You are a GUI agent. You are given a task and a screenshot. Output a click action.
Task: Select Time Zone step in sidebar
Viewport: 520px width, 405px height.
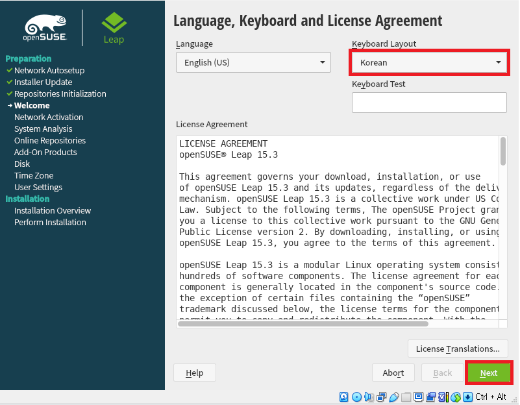click(34, 175)
